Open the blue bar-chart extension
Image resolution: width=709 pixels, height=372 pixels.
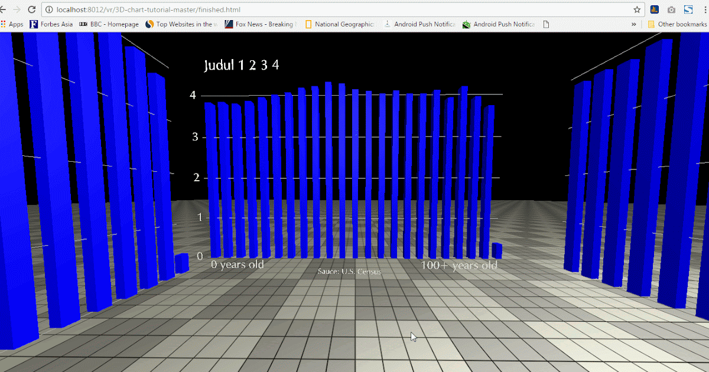(x=653, y=9)
